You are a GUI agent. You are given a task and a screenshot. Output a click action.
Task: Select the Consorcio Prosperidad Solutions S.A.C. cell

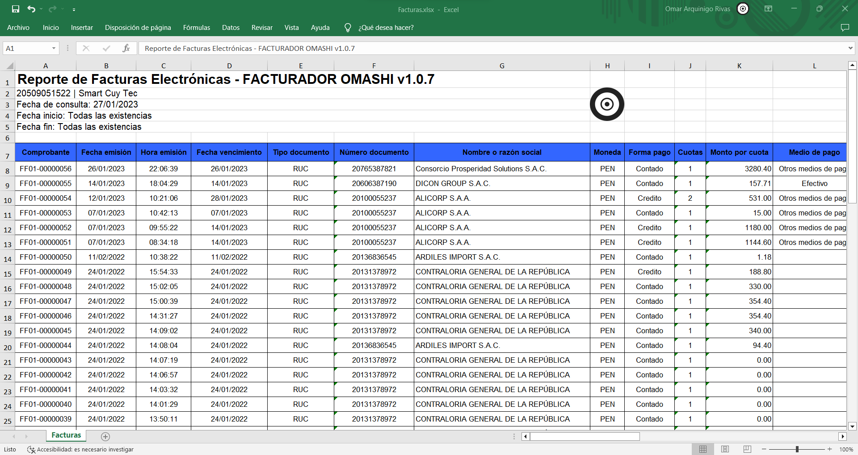click(x=502, y=169)
